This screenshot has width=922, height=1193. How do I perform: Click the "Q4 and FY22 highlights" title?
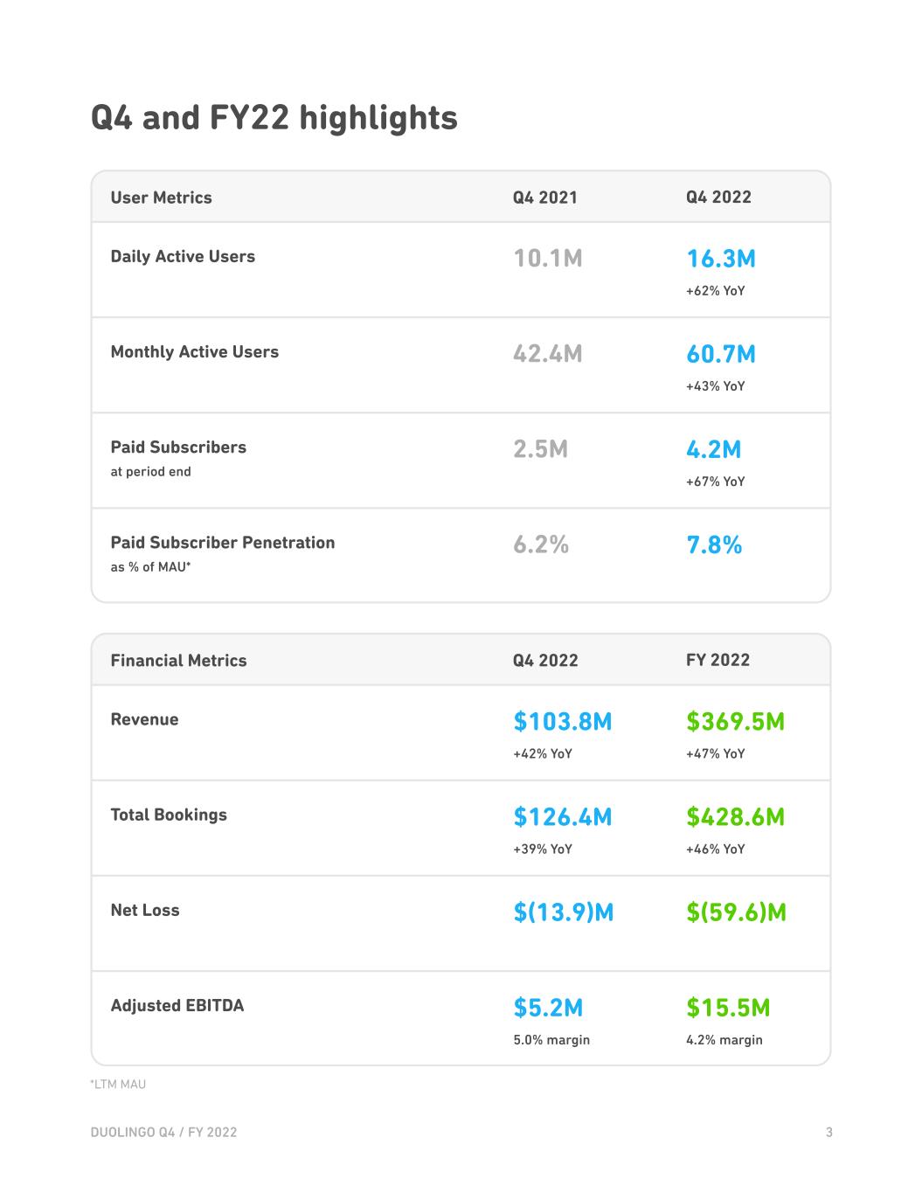[274, 117]
